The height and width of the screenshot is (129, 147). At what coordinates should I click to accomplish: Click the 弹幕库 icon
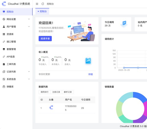point(4,87)
